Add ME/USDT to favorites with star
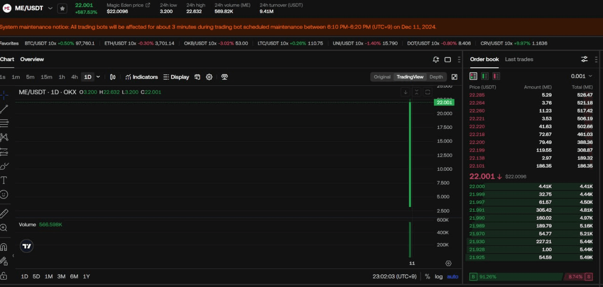Viewport: 603px width, 287px height. (62, 8)
